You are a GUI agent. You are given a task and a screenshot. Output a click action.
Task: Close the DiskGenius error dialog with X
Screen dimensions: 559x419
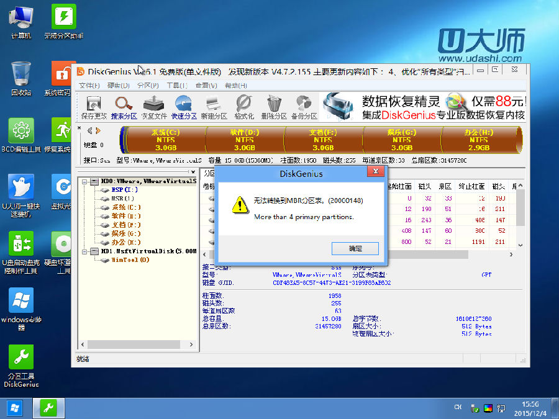pyautogui.click(x=375, y=171)
